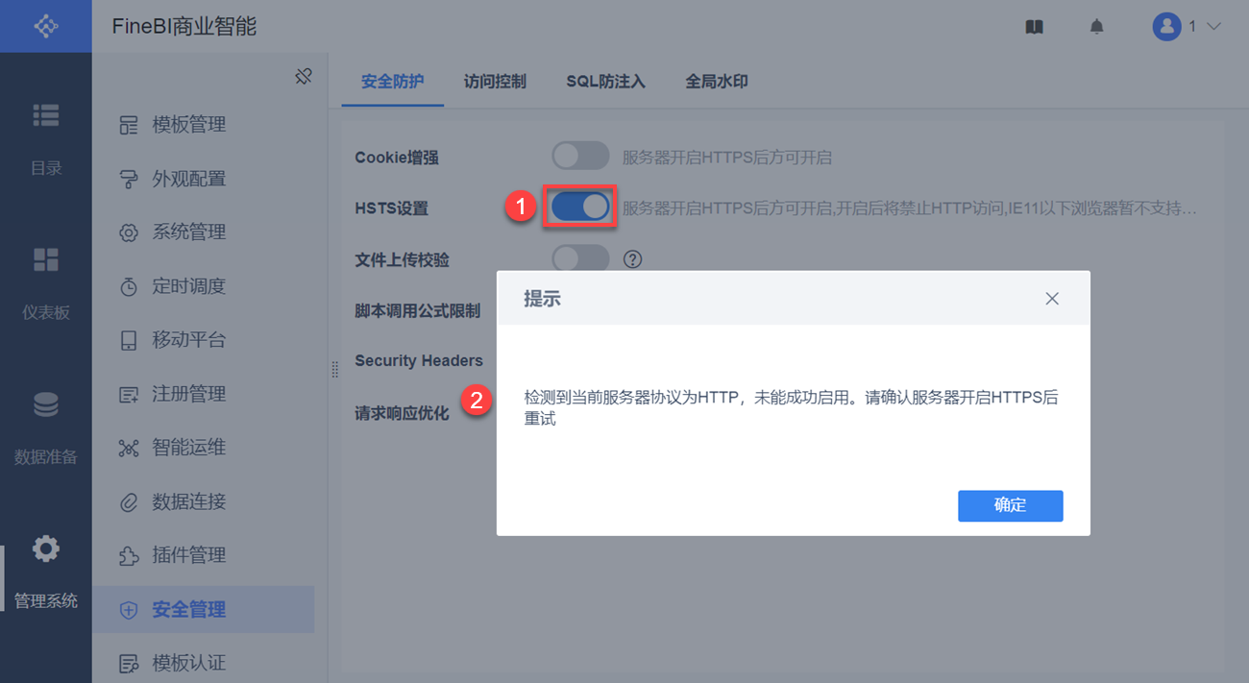
Task: Open the help document book icon
Action: pyautogui.click(x=1034, y=27)
